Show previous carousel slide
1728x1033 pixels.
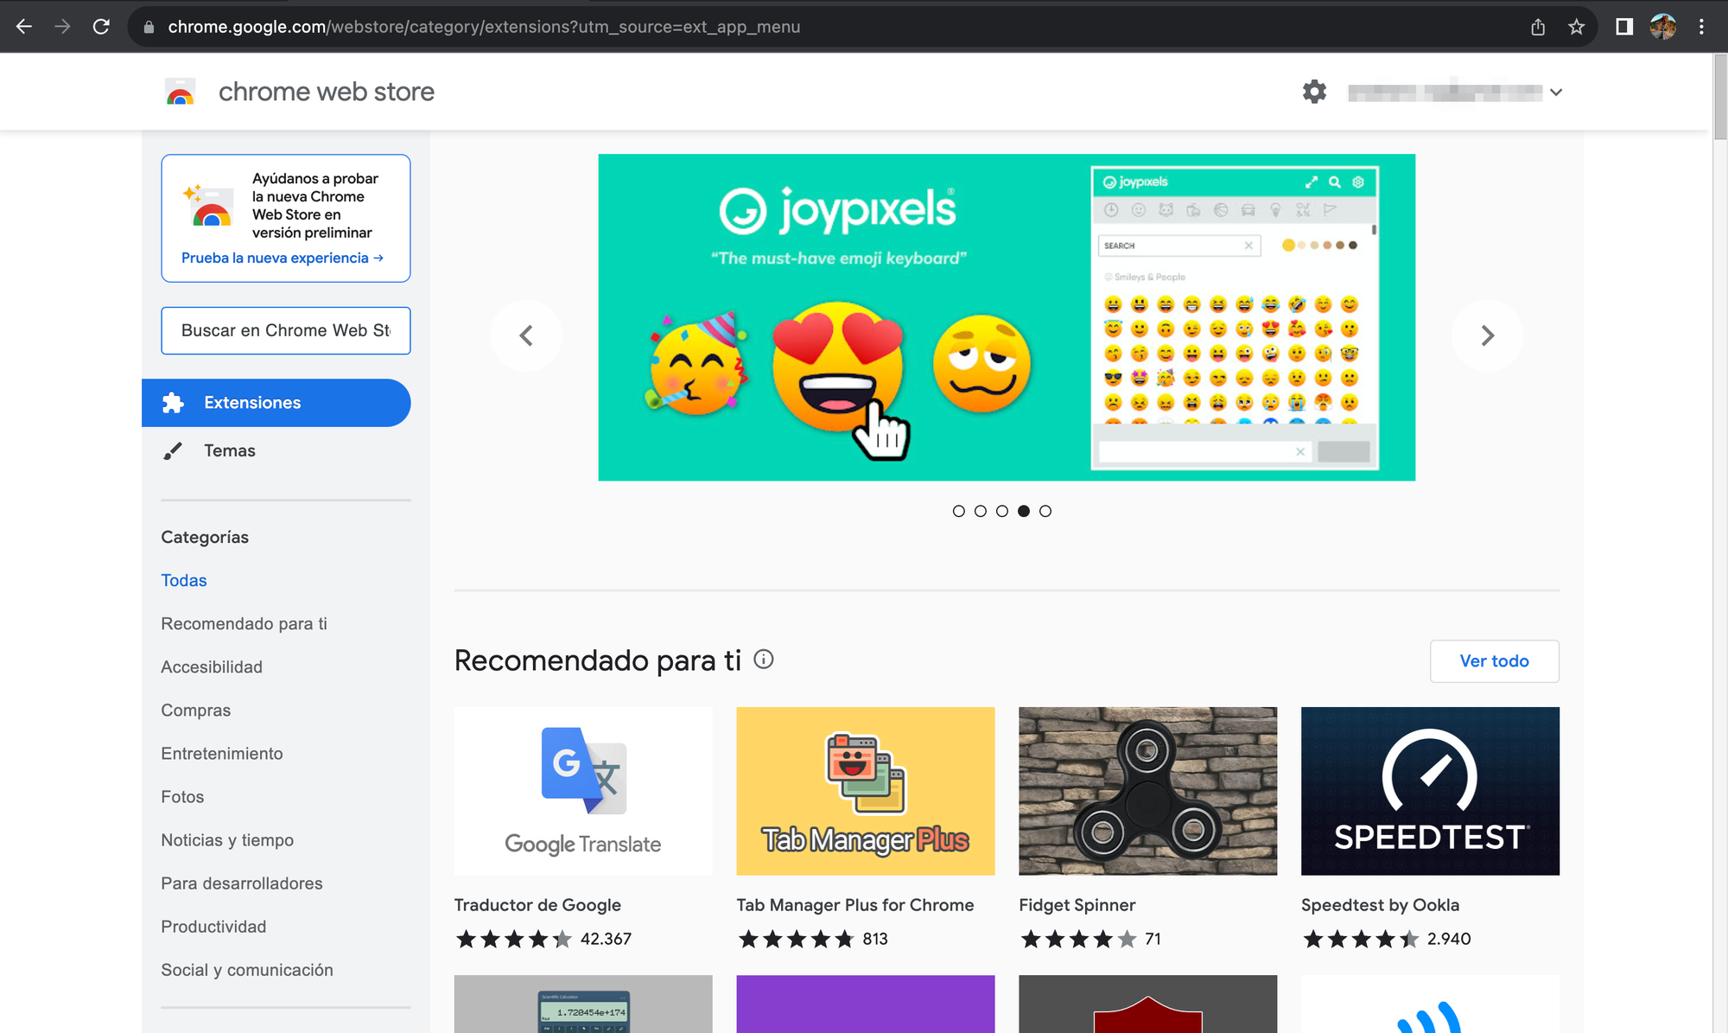pos(525,335)
